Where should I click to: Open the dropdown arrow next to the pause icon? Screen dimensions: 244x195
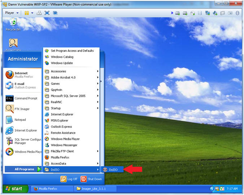32,13
